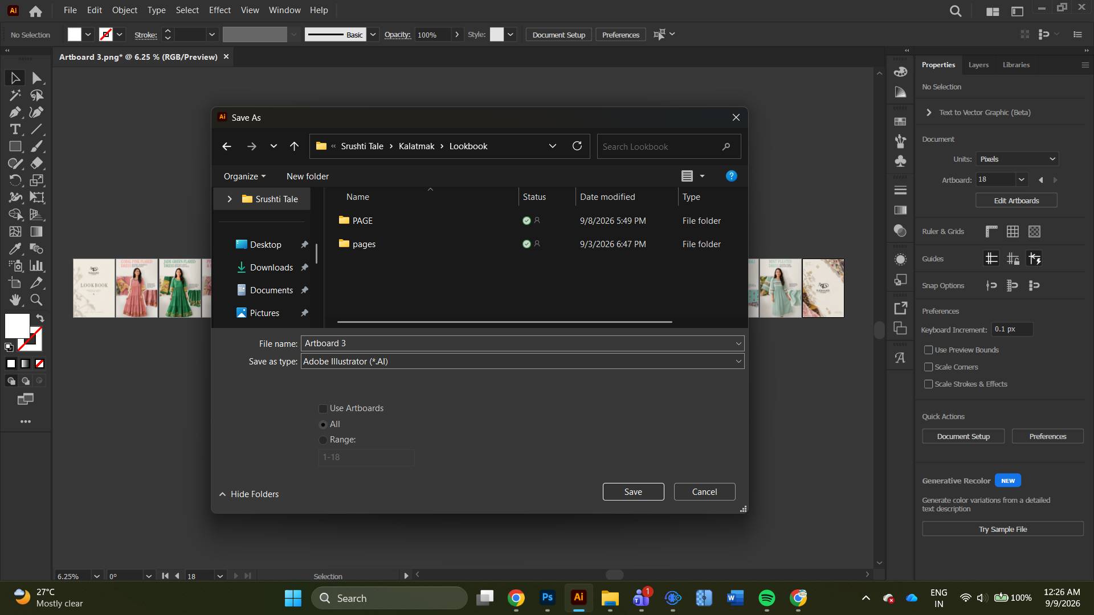Pick the Eyedropper tool

[15, 249]
